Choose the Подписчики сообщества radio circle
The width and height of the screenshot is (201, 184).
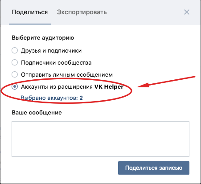15,62
